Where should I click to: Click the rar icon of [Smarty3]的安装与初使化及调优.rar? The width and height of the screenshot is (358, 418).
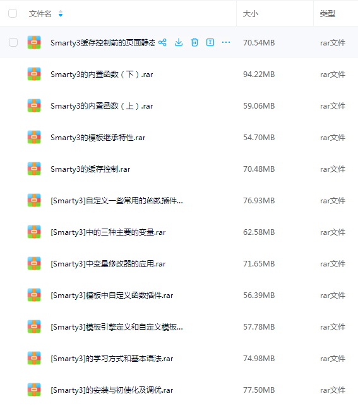(34, 390)
